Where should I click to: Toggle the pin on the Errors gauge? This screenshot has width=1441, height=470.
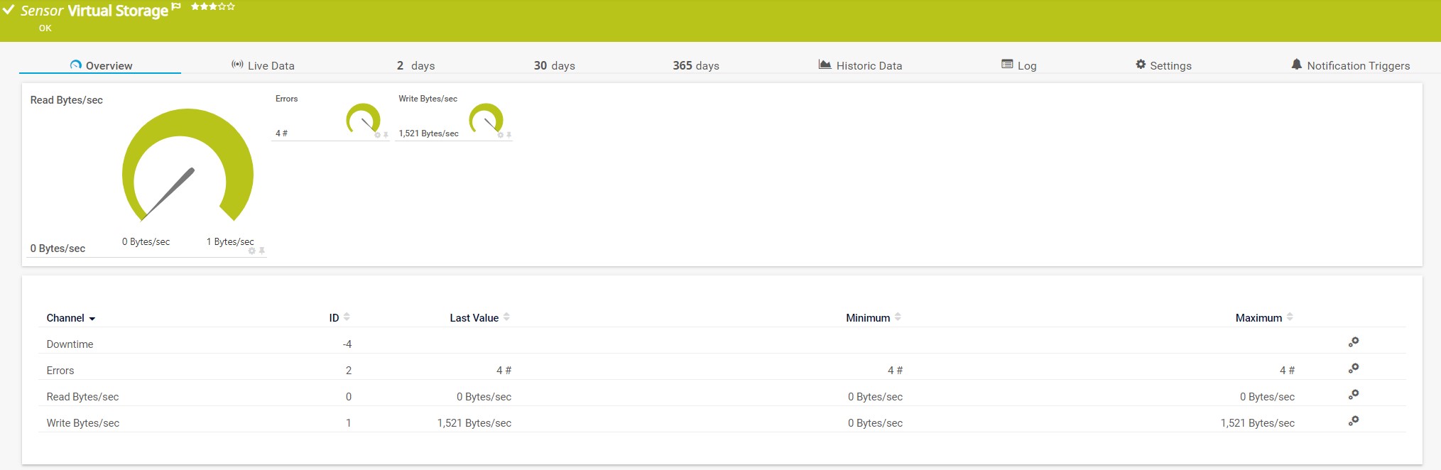click(x=386, y=135)
